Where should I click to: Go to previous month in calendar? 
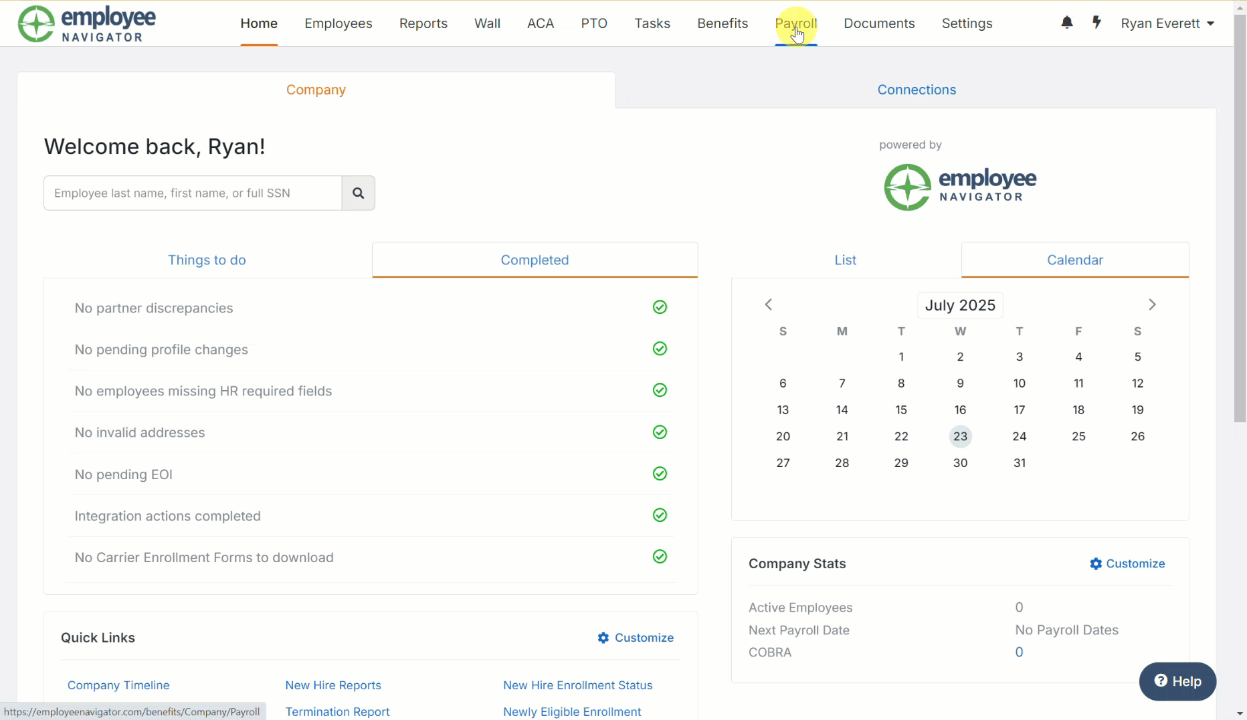pos(769,304)
